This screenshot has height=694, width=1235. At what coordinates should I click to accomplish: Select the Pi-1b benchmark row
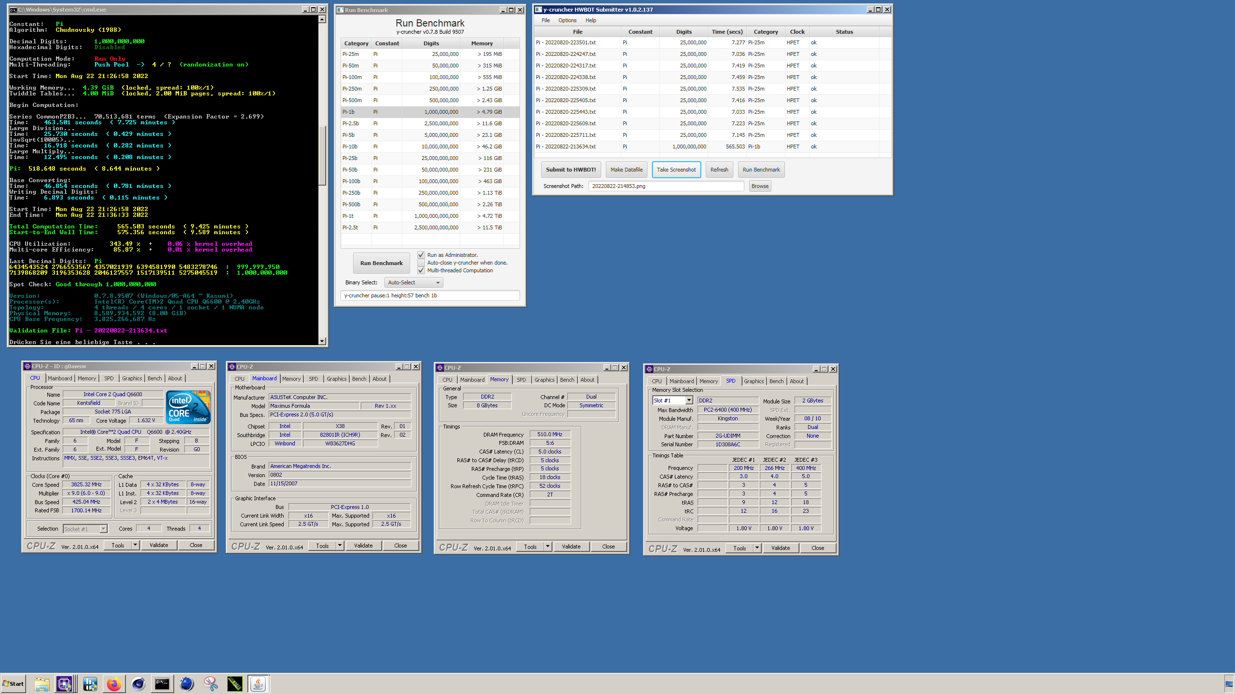tap(430, 112)
